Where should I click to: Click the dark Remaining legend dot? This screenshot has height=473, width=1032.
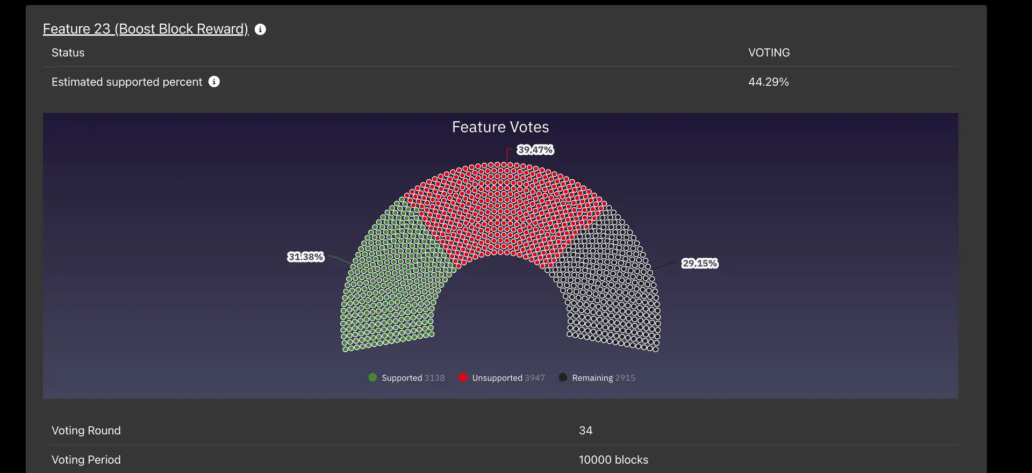pos(563,377)
